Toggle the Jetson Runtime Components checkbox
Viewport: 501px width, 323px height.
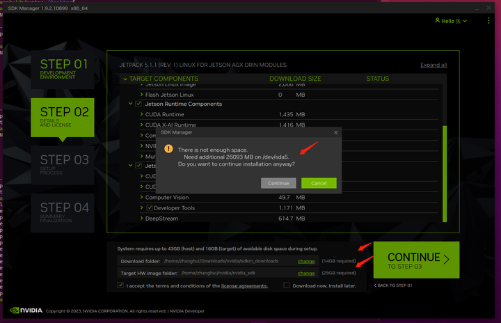(138, 104)
